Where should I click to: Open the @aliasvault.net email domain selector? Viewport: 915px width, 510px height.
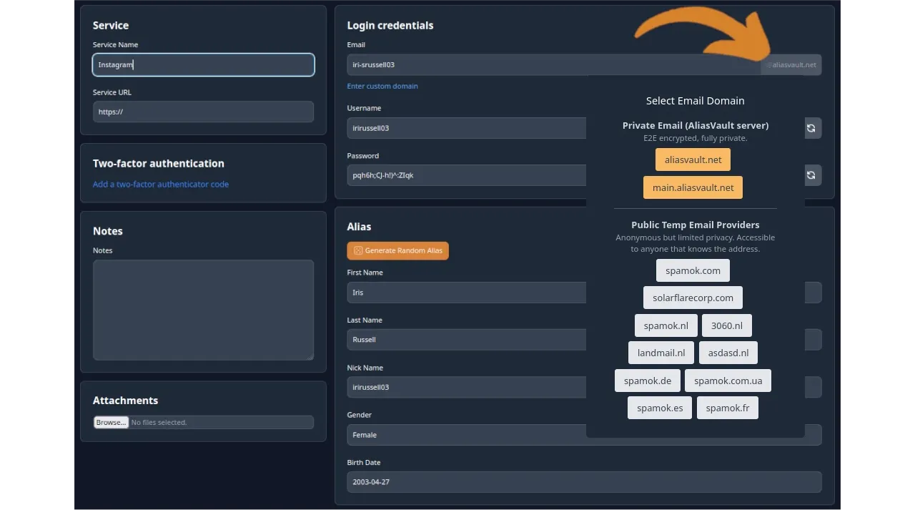[x=792, y=65]
